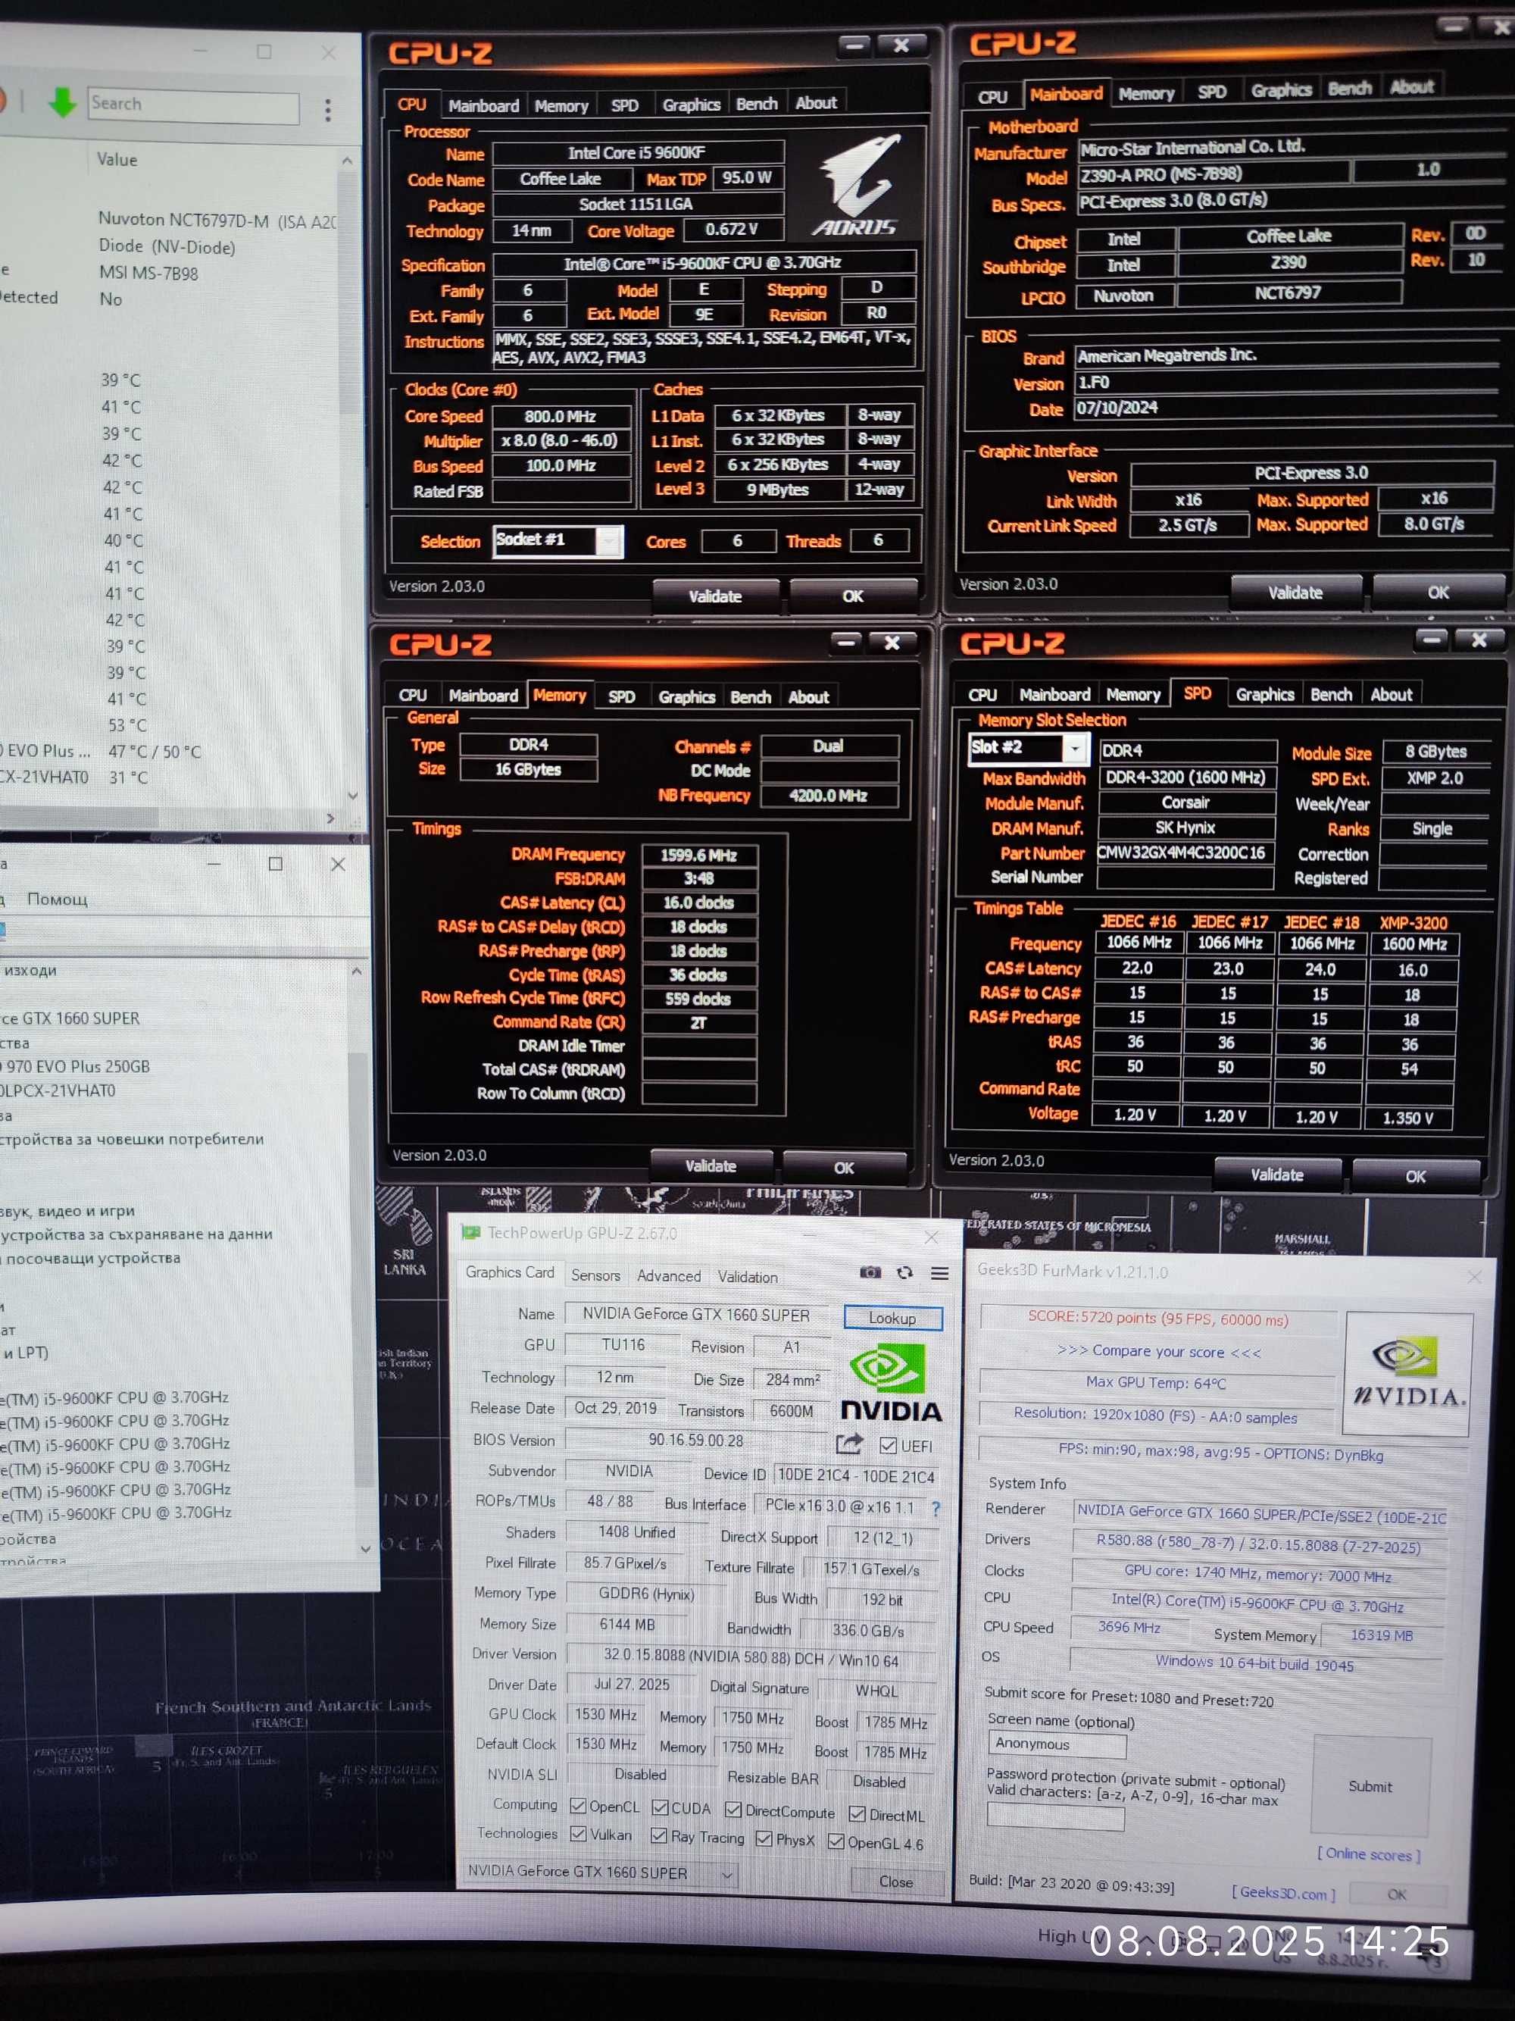Toggle the OpenCL checkbox
The width and height of the screenshot is (1515, 2021).
click(577, 1807)
